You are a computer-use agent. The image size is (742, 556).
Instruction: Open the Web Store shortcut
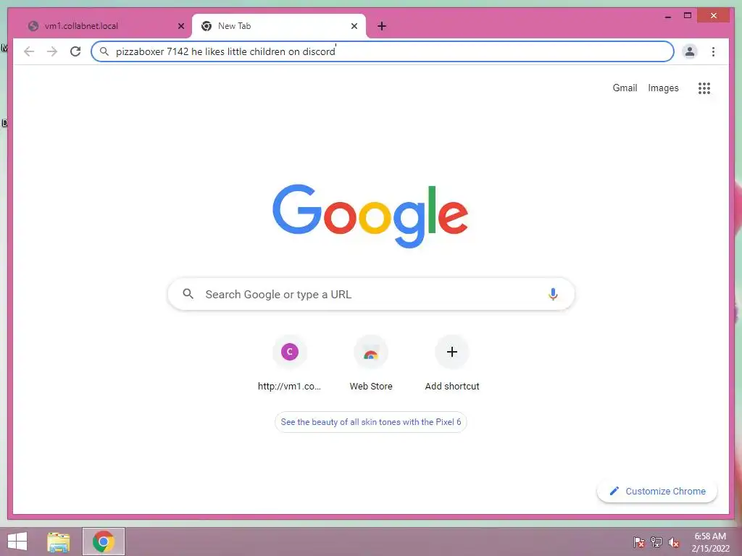[x=371, y=363]
